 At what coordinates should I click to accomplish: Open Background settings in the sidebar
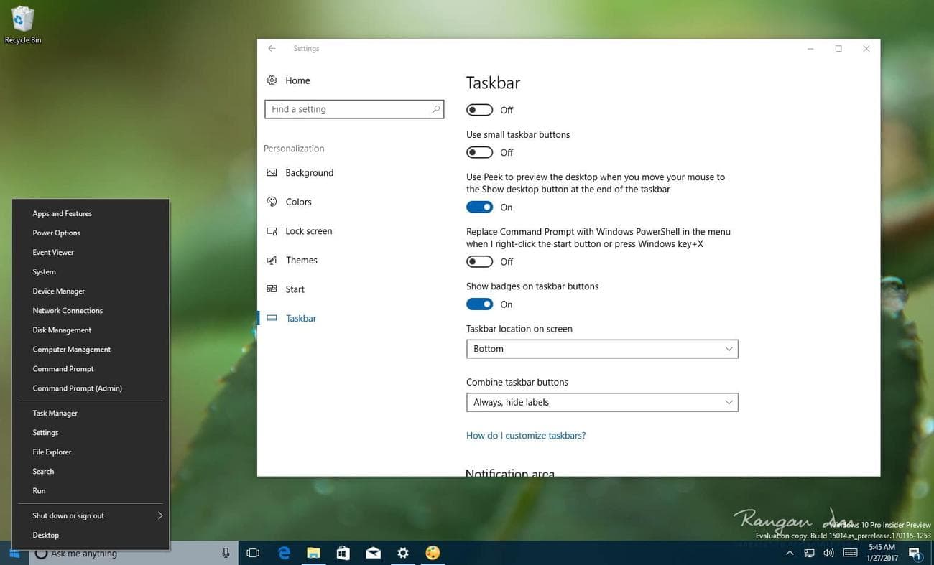(x=309, y=172)
